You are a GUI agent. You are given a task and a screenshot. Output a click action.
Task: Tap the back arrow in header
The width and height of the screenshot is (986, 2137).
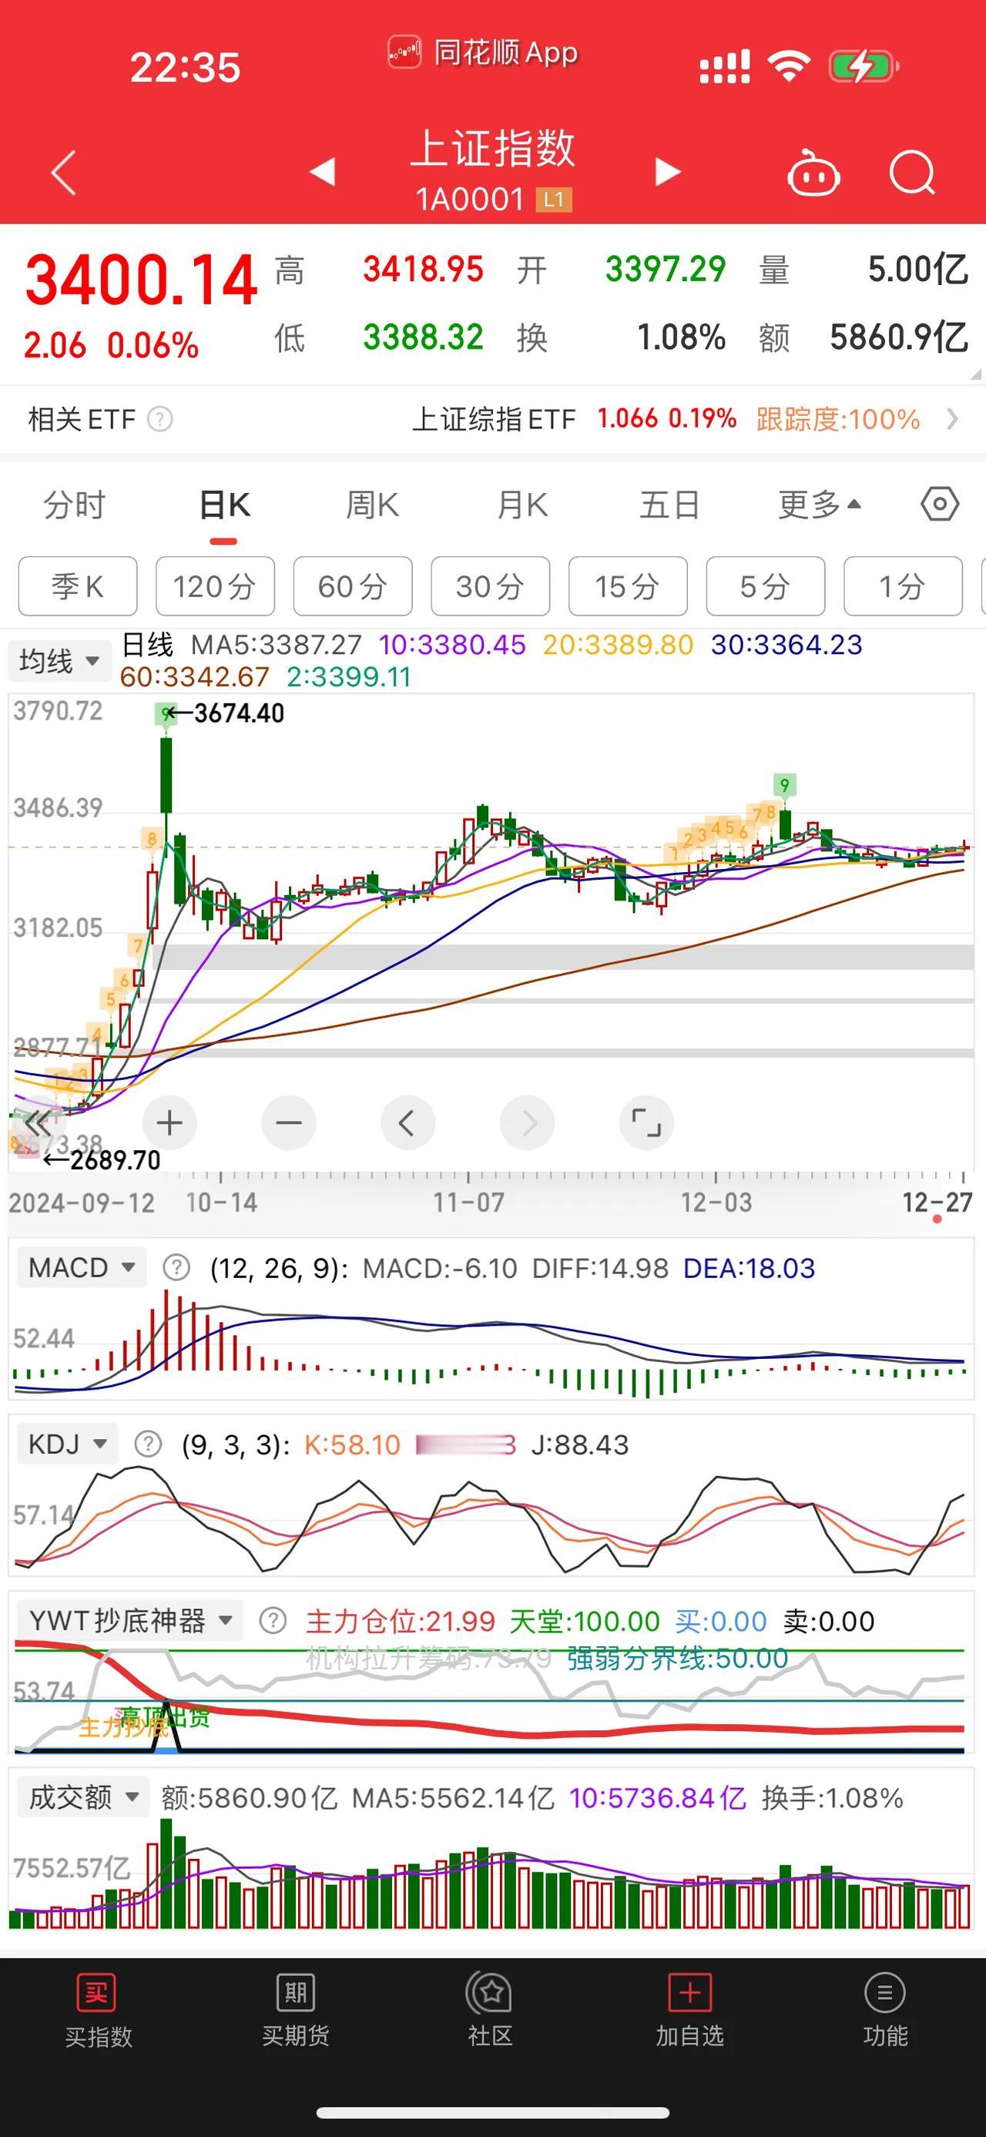64,173
